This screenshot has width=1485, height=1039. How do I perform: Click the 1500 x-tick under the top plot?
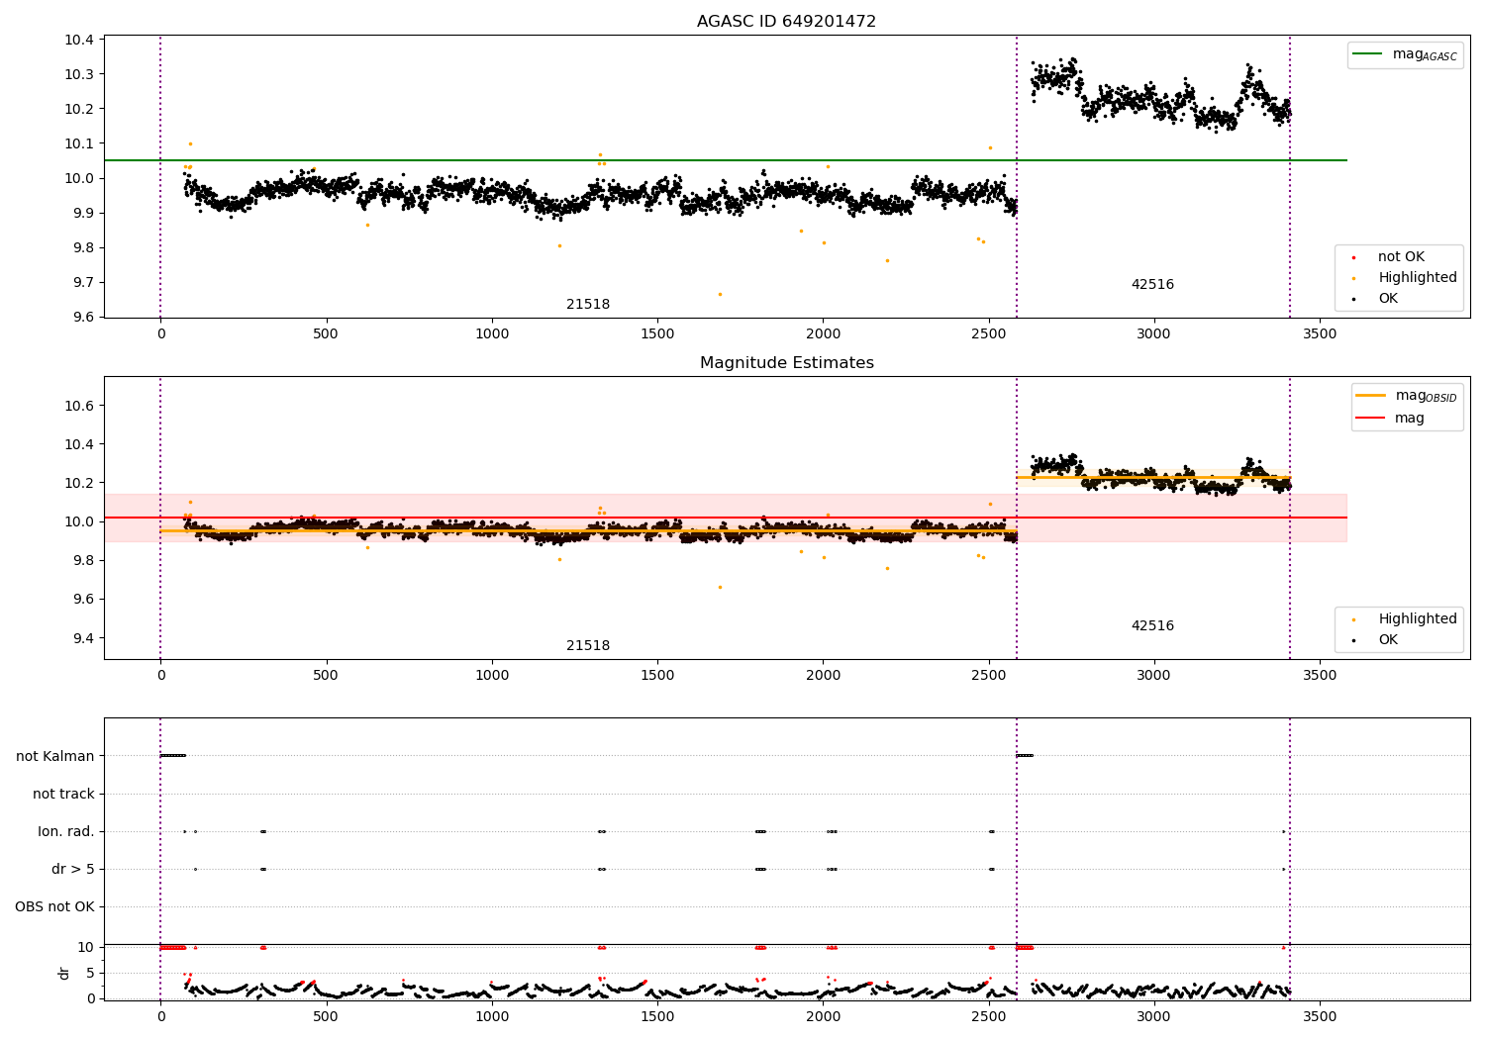[657, 334]
